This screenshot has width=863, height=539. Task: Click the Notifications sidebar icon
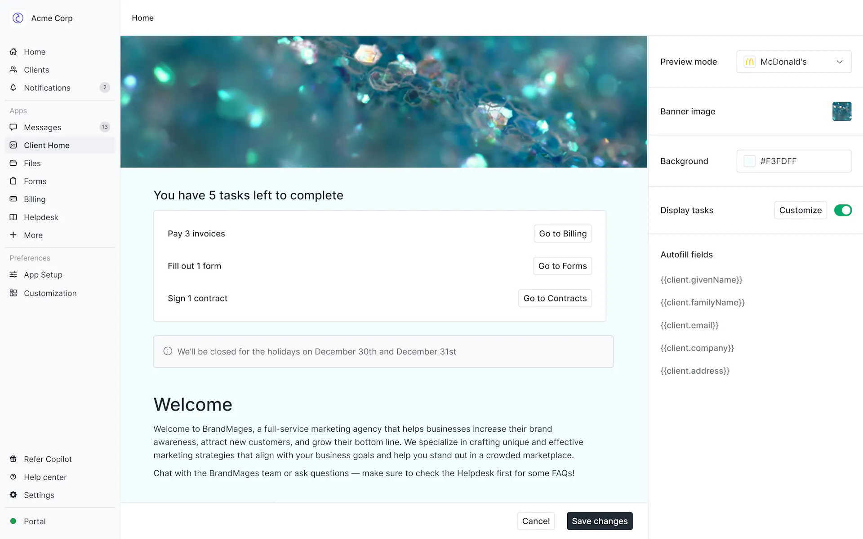click(x=13, y=88)
